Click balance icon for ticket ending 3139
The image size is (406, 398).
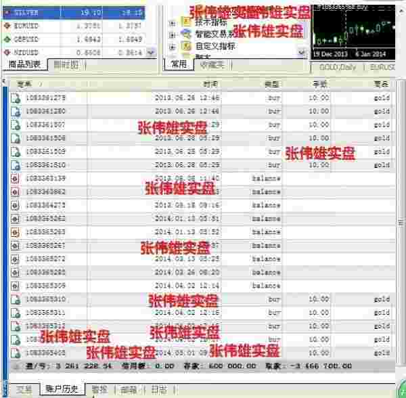(15, 179)
